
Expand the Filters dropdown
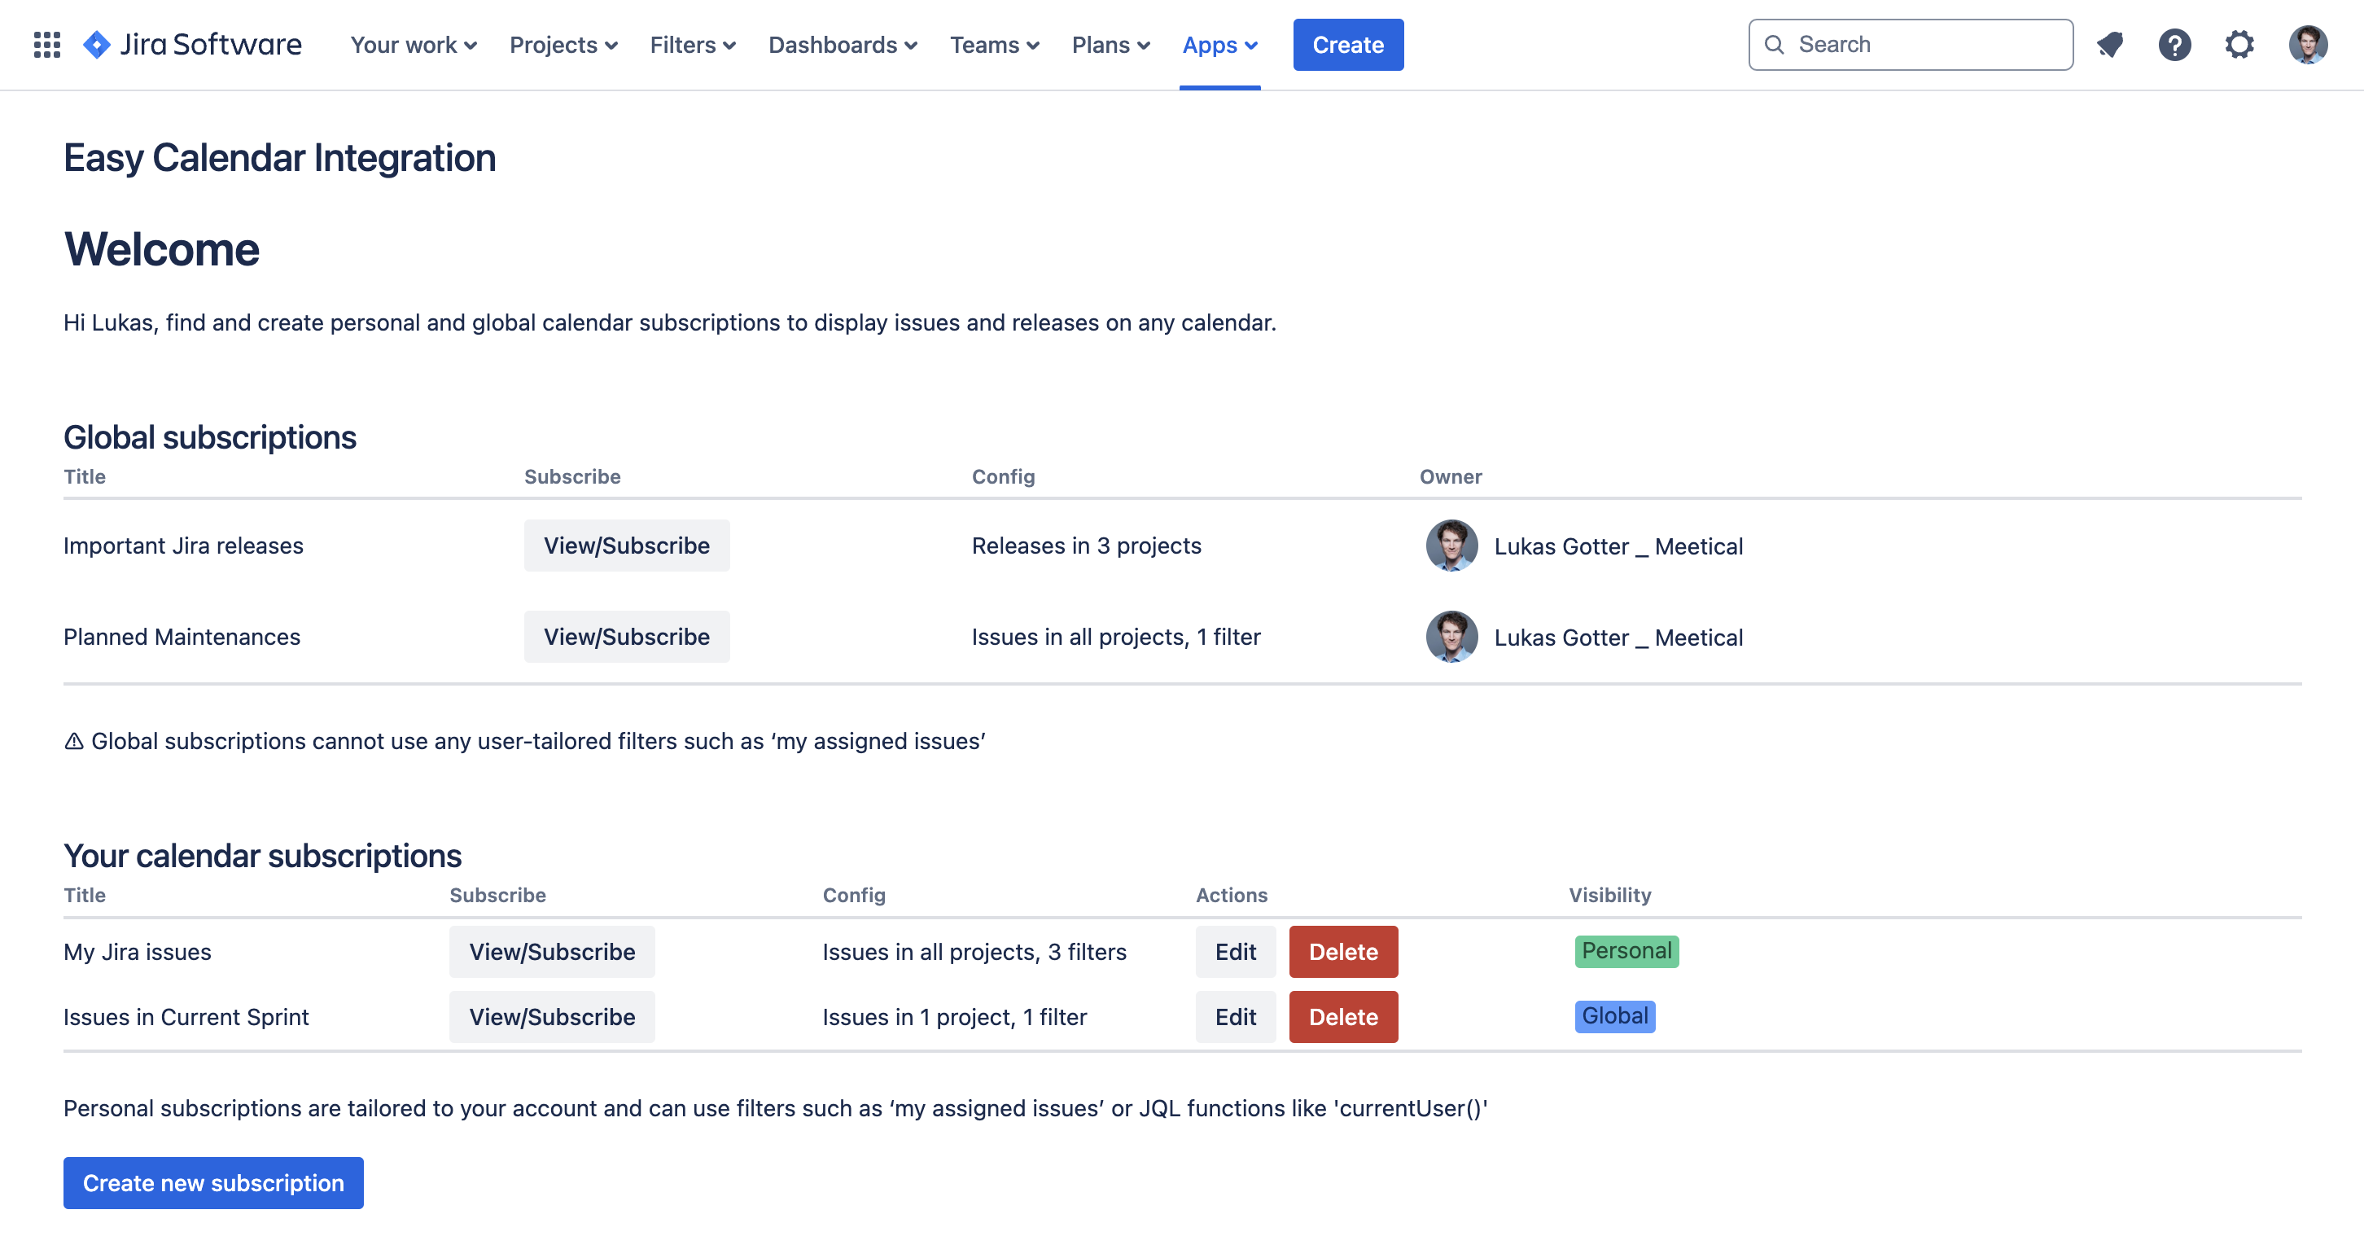pyautogui.click(x=693, y=45)
